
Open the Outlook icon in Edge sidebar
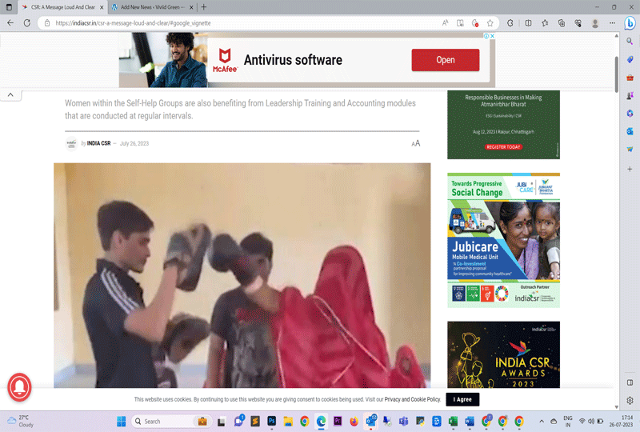630,131
